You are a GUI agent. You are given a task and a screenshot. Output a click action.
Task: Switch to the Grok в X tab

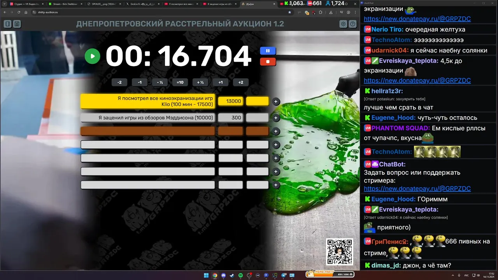pos(143,3)
